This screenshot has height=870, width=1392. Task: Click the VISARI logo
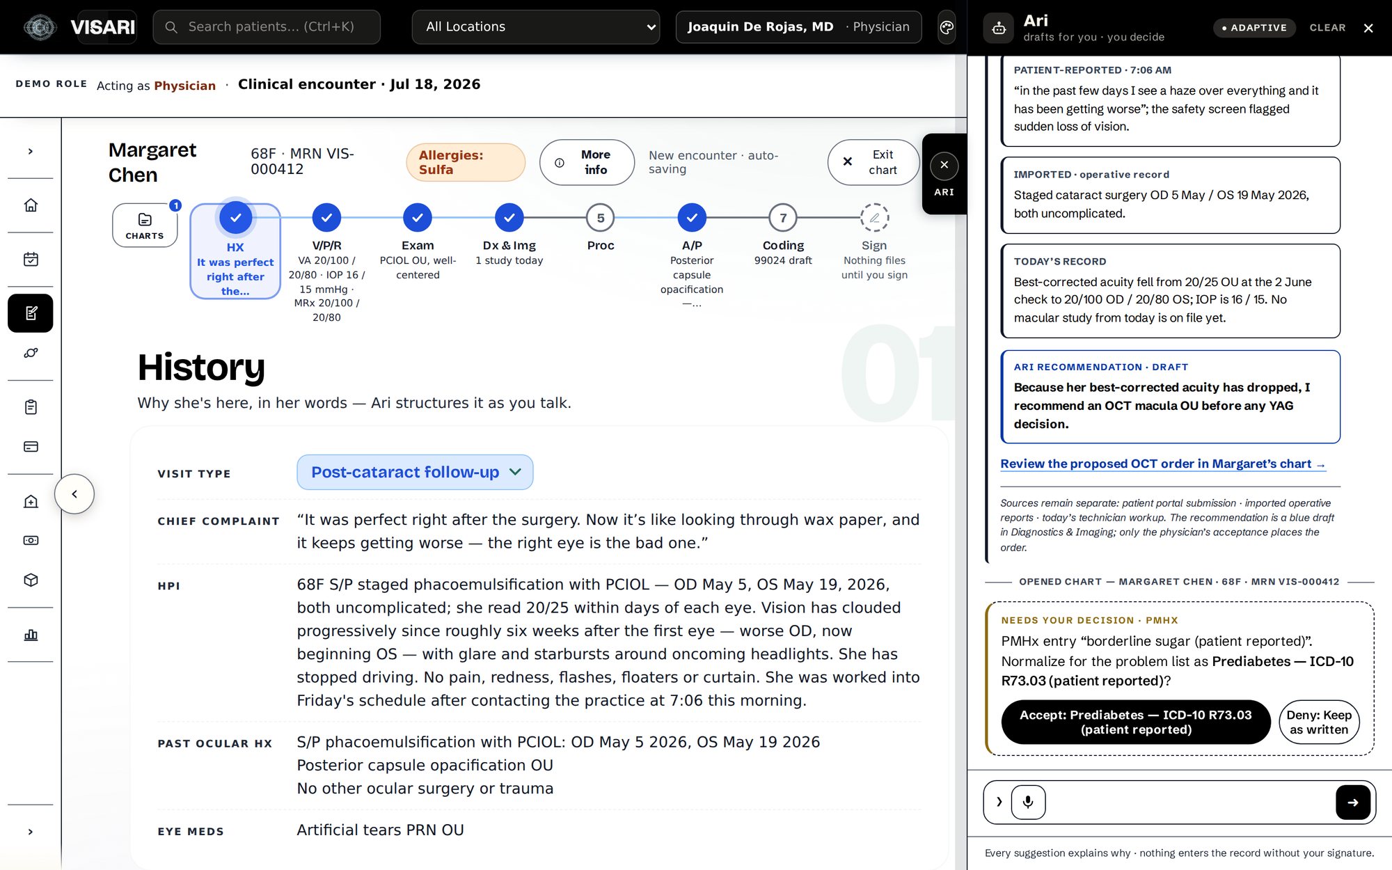click(80, 27)
